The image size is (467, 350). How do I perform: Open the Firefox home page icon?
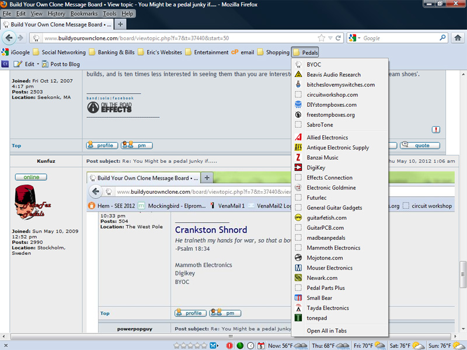458,38
